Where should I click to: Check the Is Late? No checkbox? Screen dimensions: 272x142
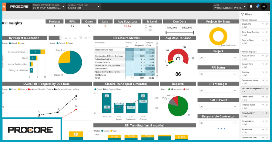point(146,27)
